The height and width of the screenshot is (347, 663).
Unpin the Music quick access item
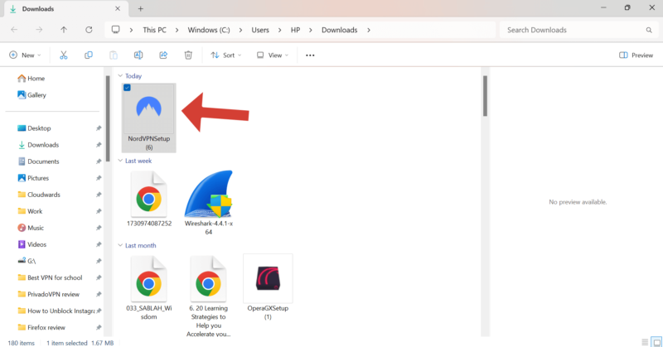(99, 228)
